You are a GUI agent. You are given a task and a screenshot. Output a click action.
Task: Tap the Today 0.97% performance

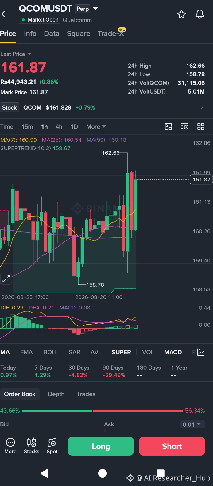pos(8,371)
